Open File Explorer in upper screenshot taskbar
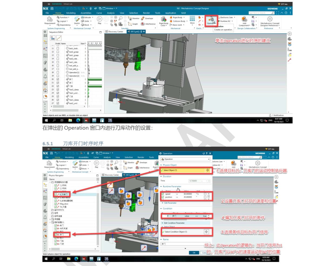 70,120
